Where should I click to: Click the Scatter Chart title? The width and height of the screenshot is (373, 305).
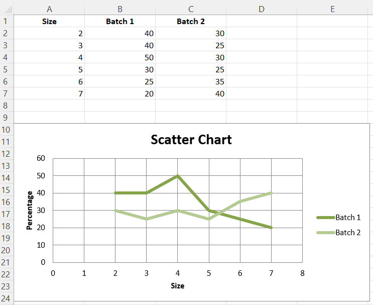(191, 140)
